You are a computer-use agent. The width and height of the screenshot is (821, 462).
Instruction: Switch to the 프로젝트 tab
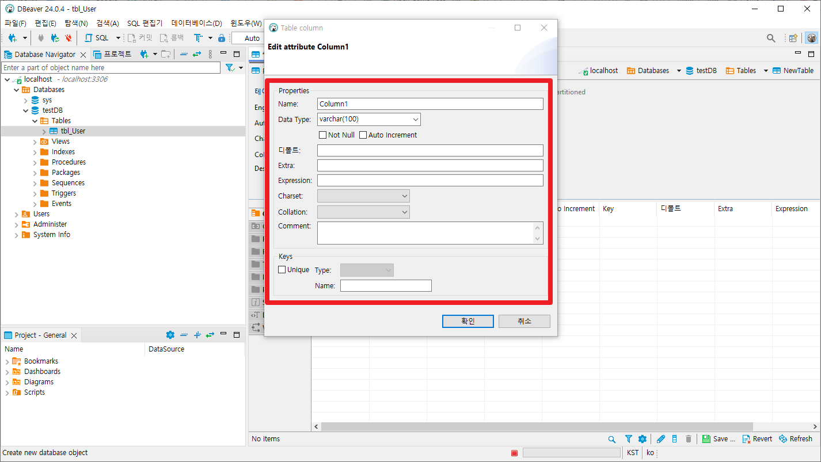point(112,54)
